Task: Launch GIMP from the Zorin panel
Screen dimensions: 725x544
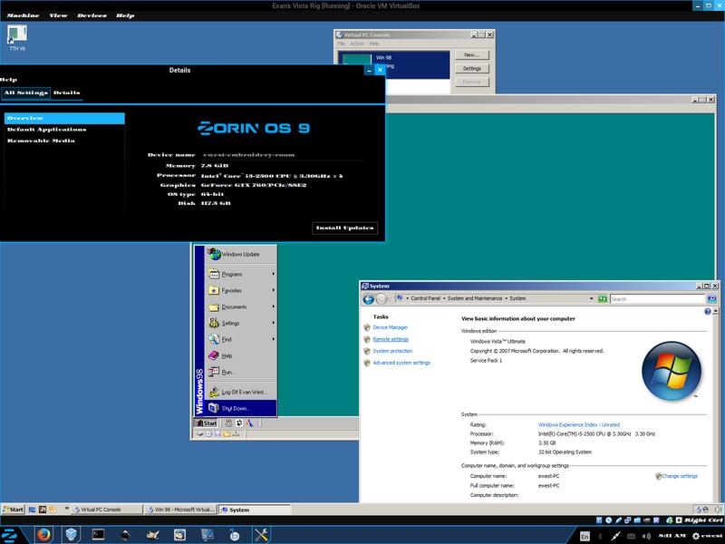Action: (x=152, y=535)
